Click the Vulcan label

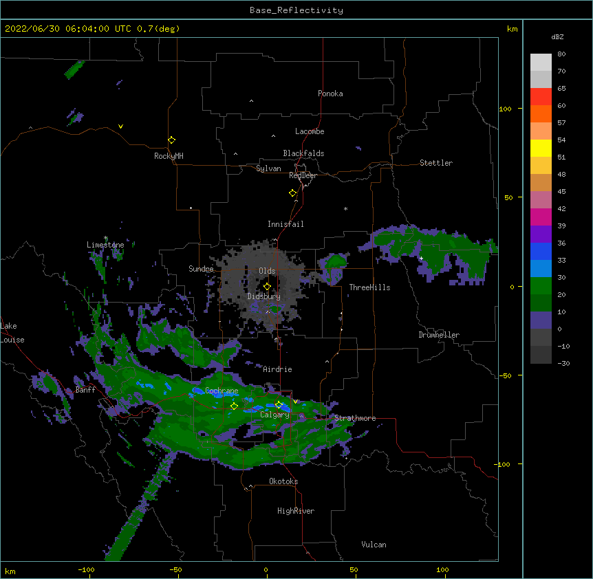[374, 545]
